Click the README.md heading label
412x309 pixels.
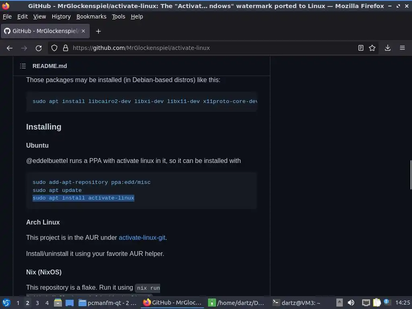[49, 66]
